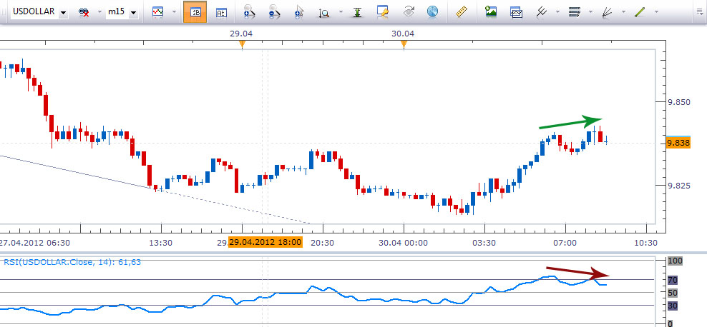The image size is (707, 327).
Task: Click the 13:30 time axis label
Action: tap(161, 243)
